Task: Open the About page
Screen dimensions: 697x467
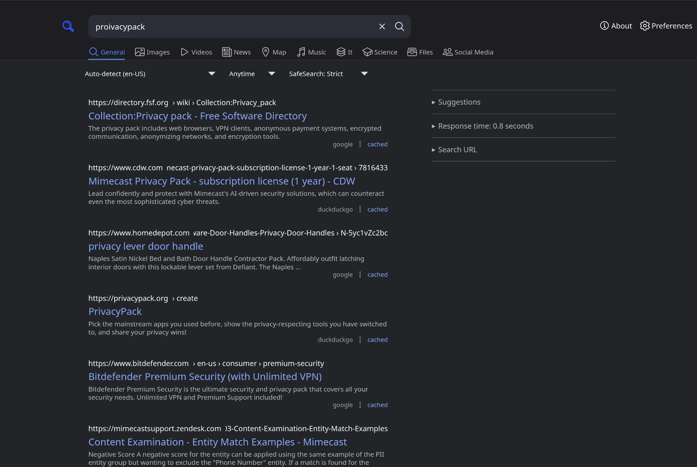Action: [x=616, y=26]
